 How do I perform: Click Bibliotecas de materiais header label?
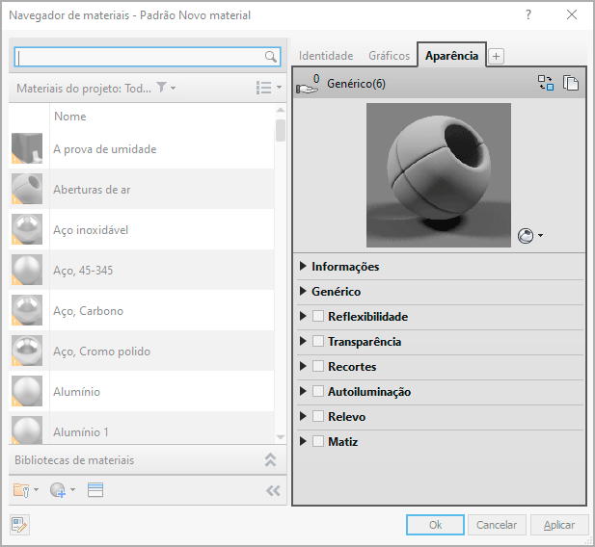pyautogui.click(x=74, y=459)
